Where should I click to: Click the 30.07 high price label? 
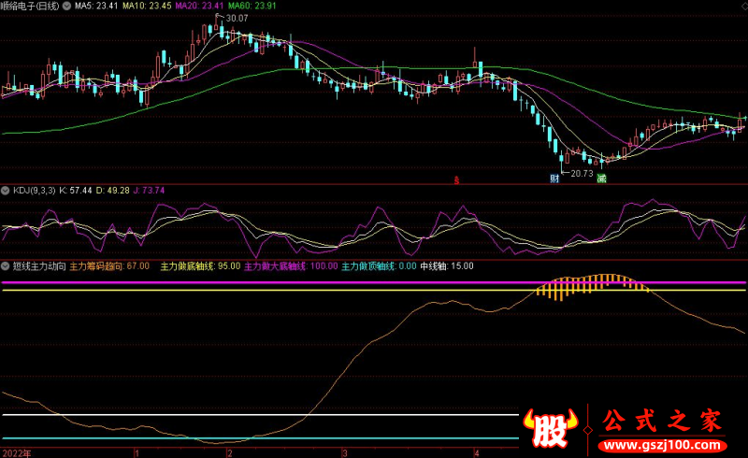(212, 18)
